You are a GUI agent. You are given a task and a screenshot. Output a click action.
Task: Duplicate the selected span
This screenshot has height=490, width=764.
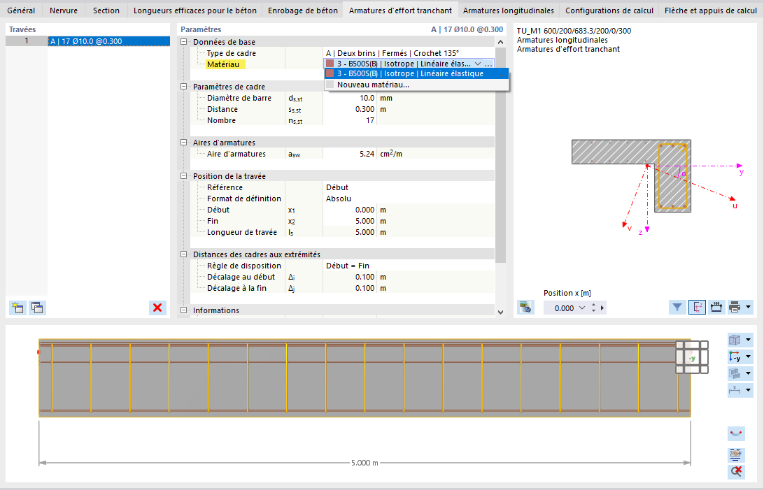(38, 308)
